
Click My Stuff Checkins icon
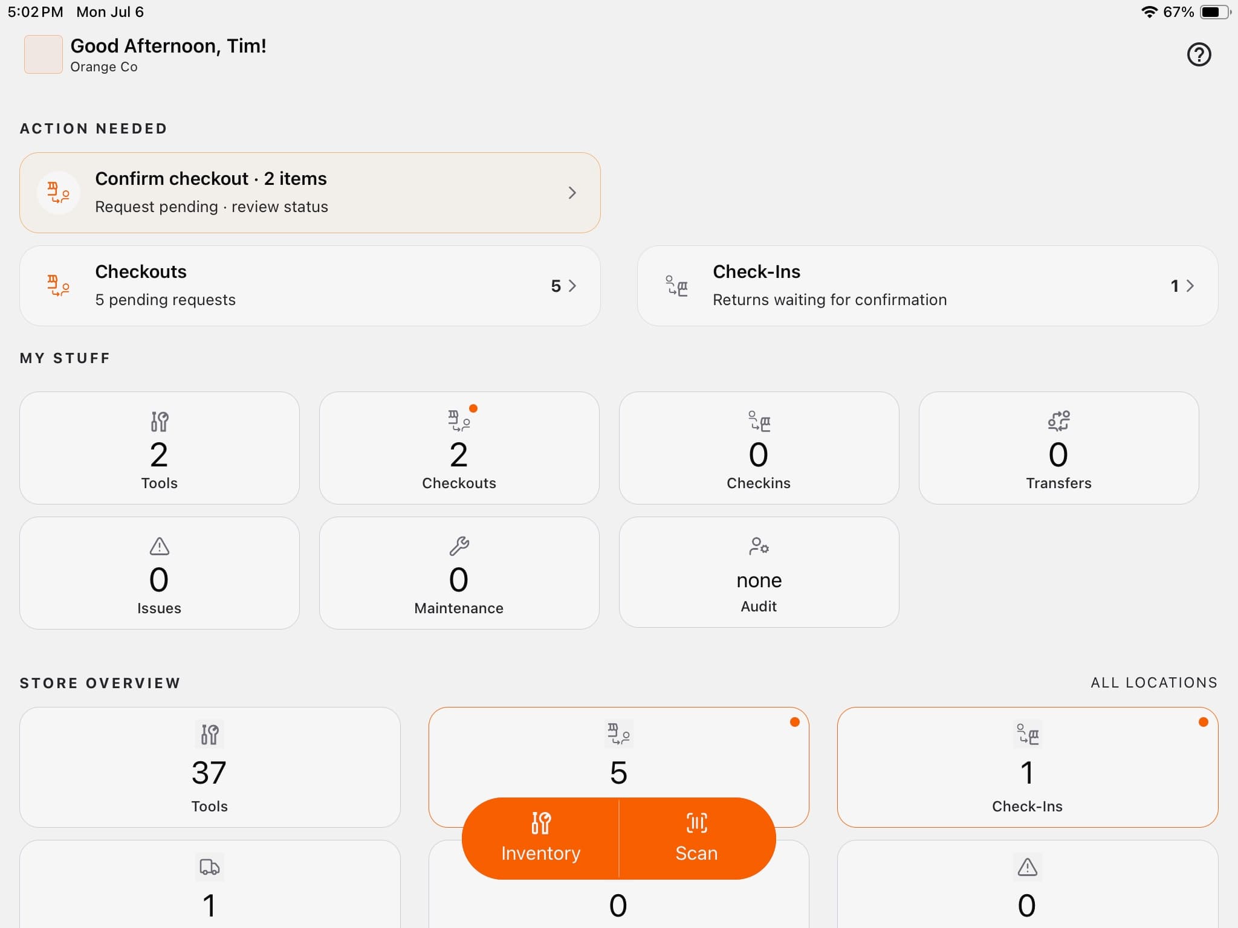click(x=759, y=421)
